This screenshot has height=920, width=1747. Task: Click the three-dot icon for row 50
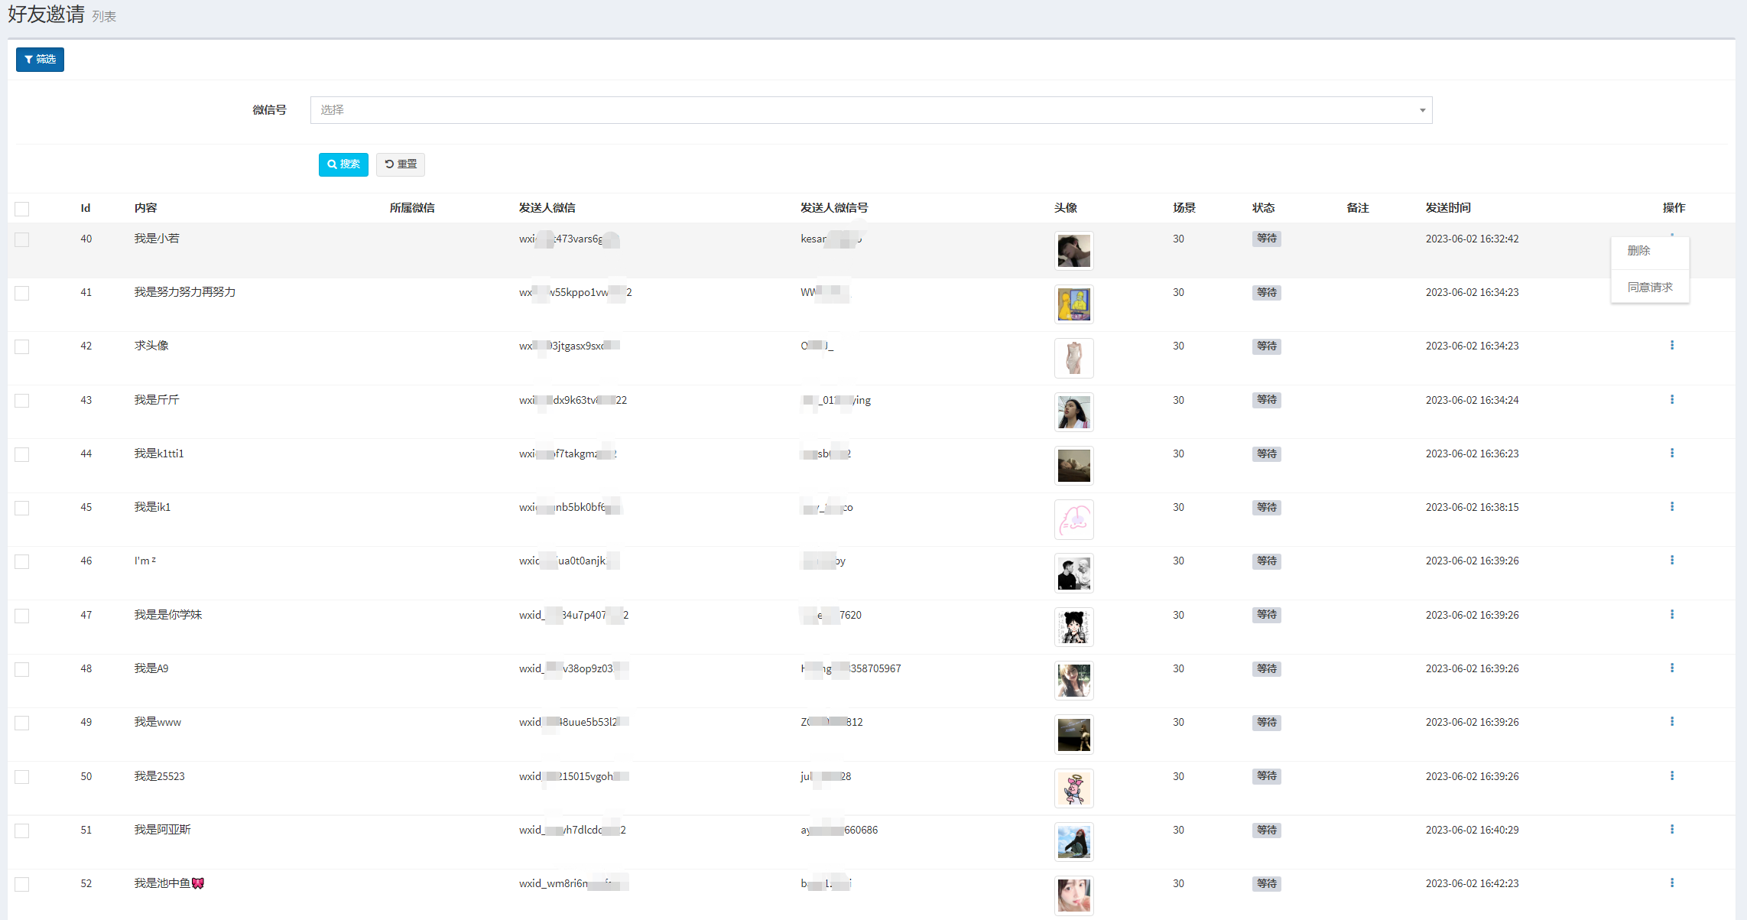(x=1672, y=776)
